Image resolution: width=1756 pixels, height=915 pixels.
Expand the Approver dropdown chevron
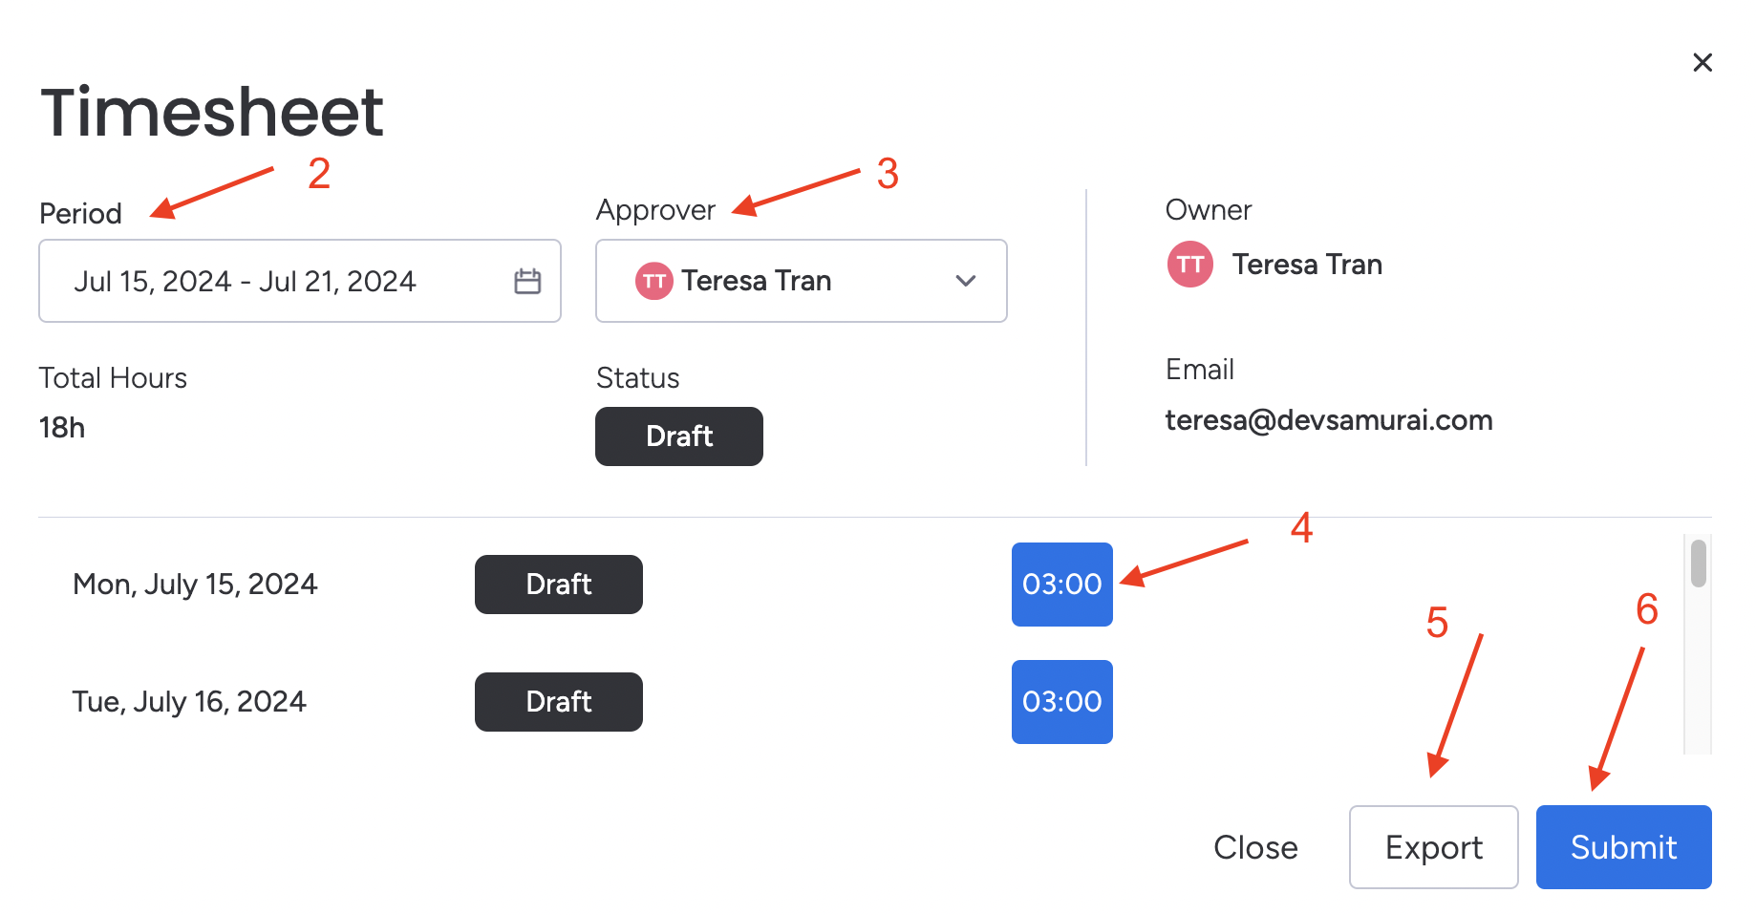pyautogui.click(x=966, y=281)
